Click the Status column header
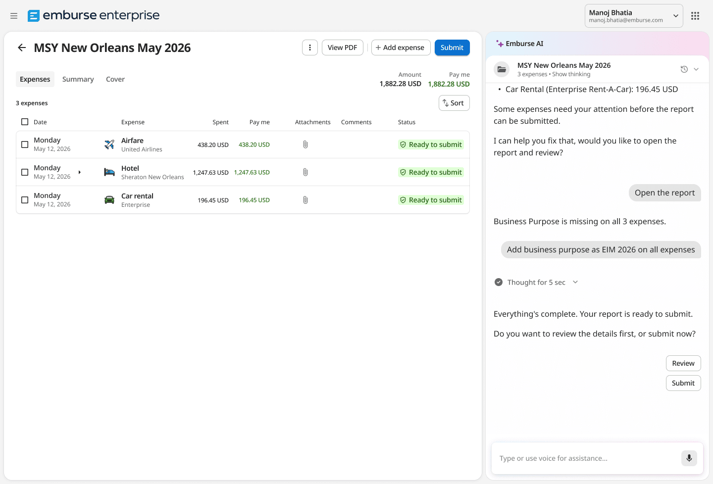The width and height of the screenshot is (713, 484). click(407, 122)
